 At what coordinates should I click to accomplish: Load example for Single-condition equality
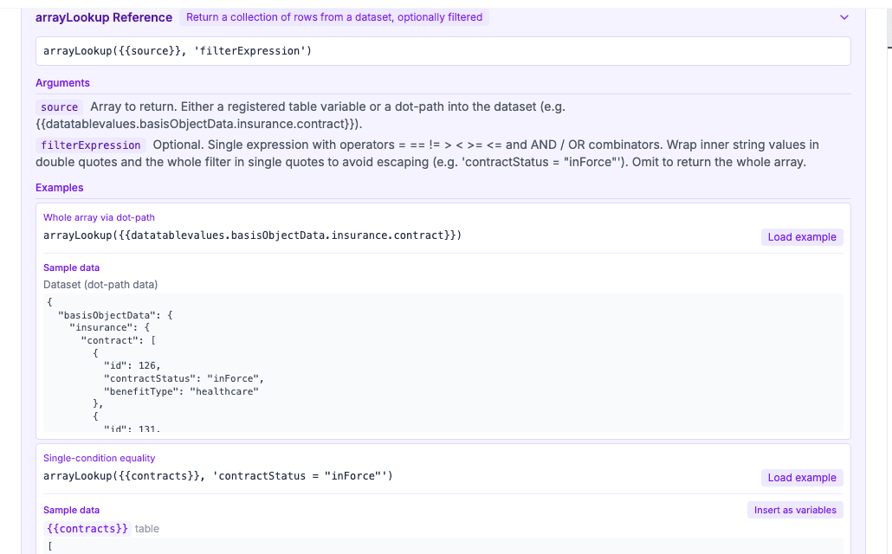pyautogui.click(x=802, y=478)
